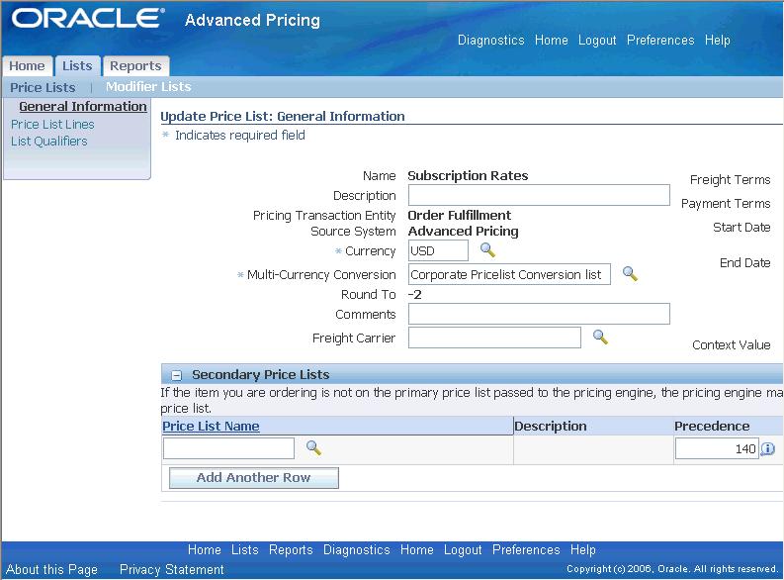The height and width of the screenshot is (580, 784).
Task: Open the Freight Carrier search magnifier icon
Action: tap(600, 338)
